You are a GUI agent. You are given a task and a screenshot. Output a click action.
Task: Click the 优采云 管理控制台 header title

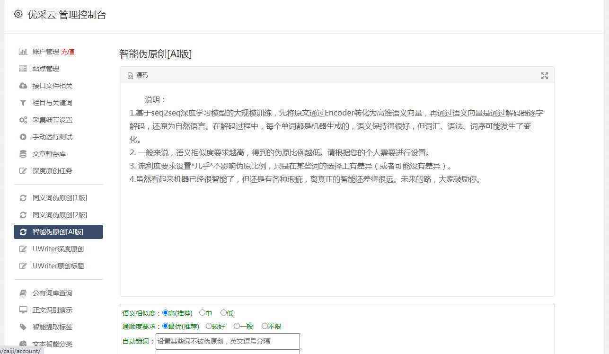pyautogui.click(x=67, y=14)
